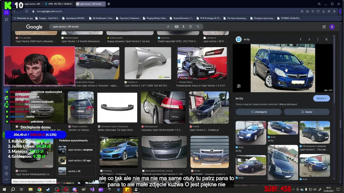Close the av.by image preview panel
Image resolution: width=344 pixels, height=193 pixels.
pyautogui.click(x=326, y=39)
